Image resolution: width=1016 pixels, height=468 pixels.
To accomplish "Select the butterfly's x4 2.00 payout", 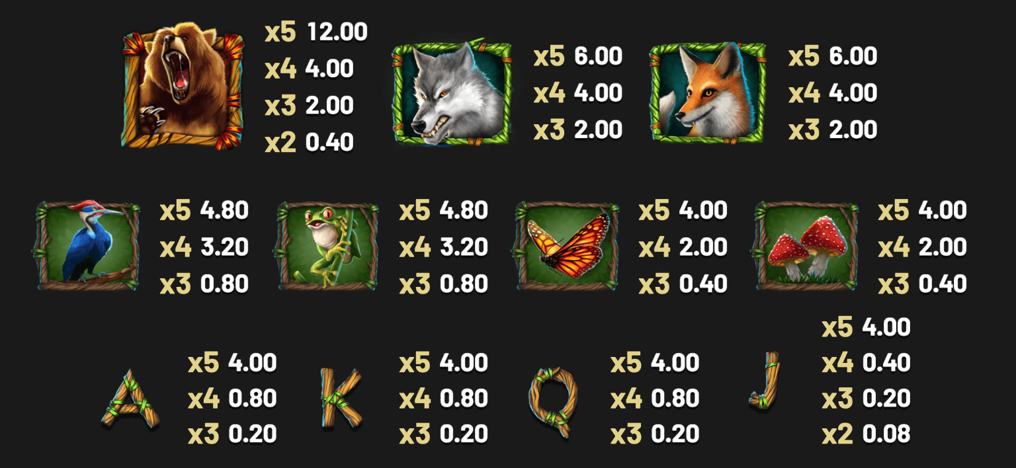I will pos(683,247).
